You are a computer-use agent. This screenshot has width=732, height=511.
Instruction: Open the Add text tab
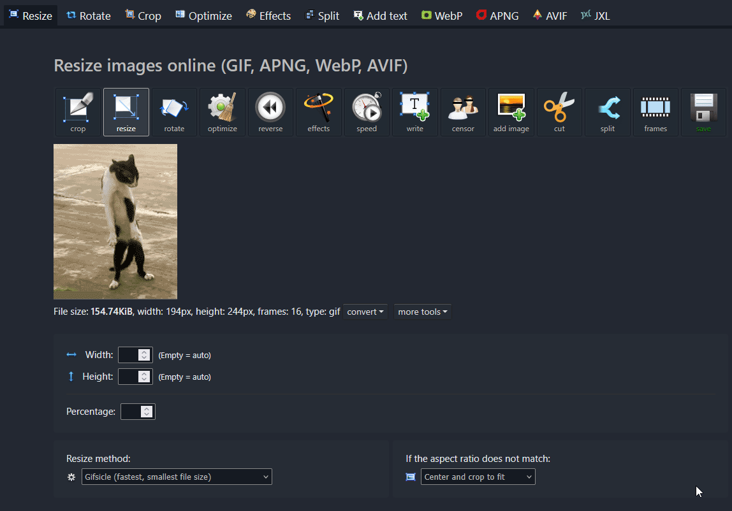click(x=380, y=15)
